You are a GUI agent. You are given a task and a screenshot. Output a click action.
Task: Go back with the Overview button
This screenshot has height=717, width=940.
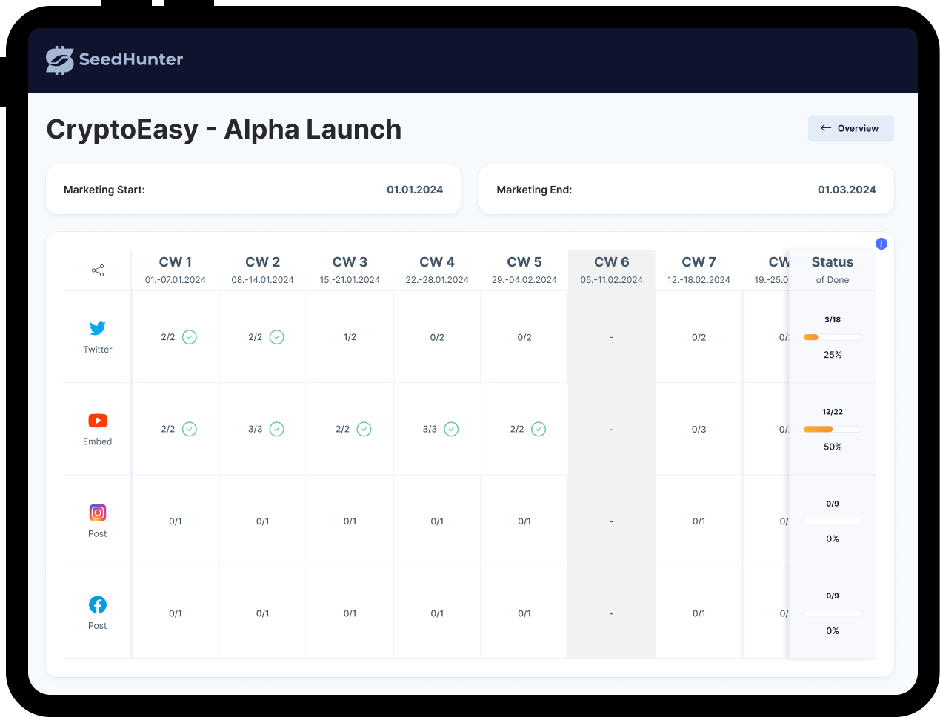coord(850,128)
